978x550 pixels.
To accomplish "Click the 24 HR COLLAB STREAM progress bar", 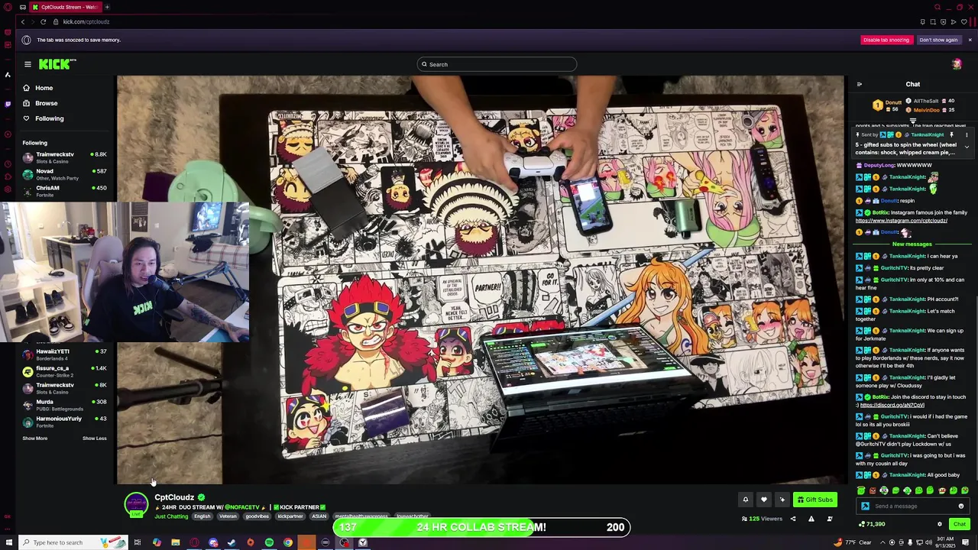I will [481, 527].
